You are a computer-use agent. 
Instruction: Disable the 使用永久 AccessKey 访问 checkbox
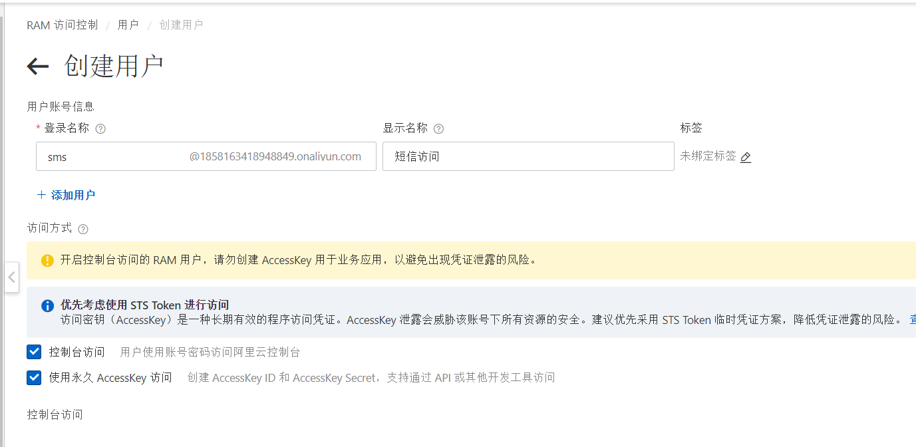click(34, 378)
